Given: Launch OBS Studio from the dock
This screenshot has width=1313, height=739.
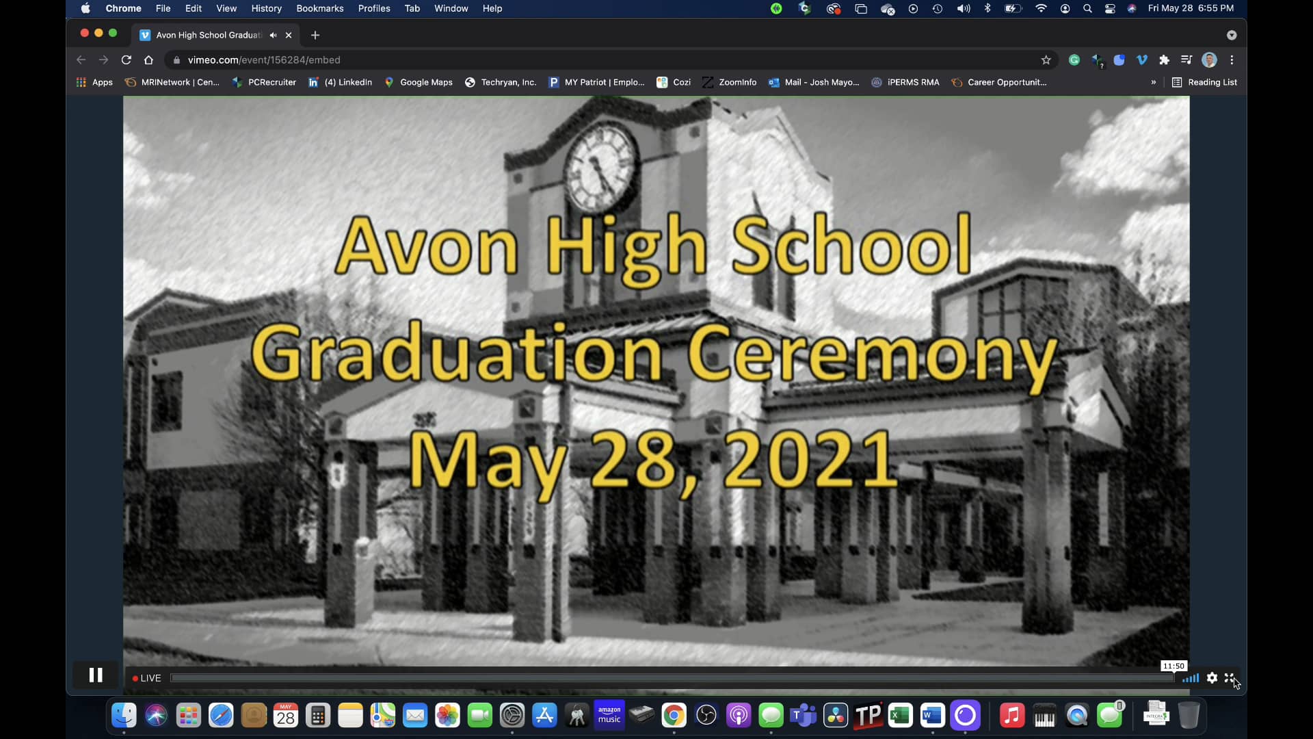Looking at the screenshot, I should pos(705,715).
